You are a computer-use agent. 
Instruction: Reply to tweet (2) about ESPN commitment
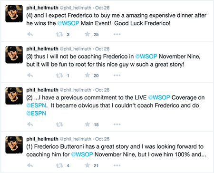tap(30, 124)
